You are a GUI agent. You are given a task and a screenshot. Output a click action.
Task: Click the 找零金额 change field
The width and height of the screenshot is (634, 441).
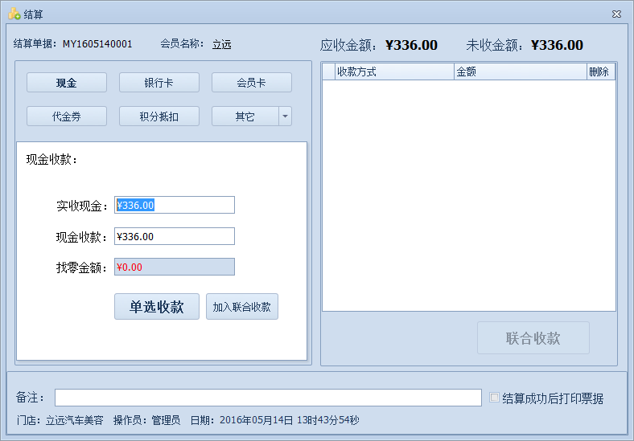(175, 267)
